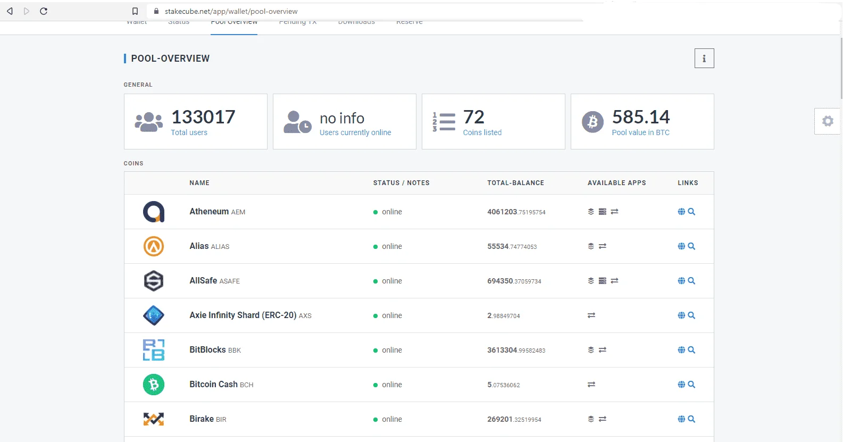Open the settings gear on the right edge

tap(828, 121)
